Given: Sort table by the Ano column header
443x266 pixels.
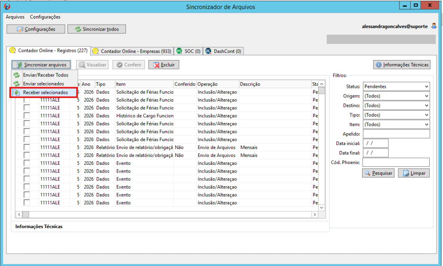Looking at the screenshot, I should click(88, 84).
